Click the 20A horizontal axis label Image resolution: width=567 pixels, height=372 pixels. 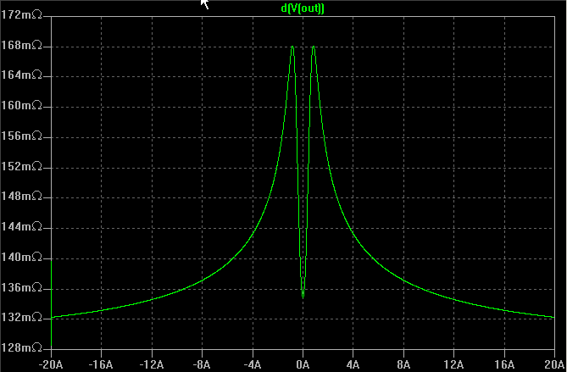point(554,364)
